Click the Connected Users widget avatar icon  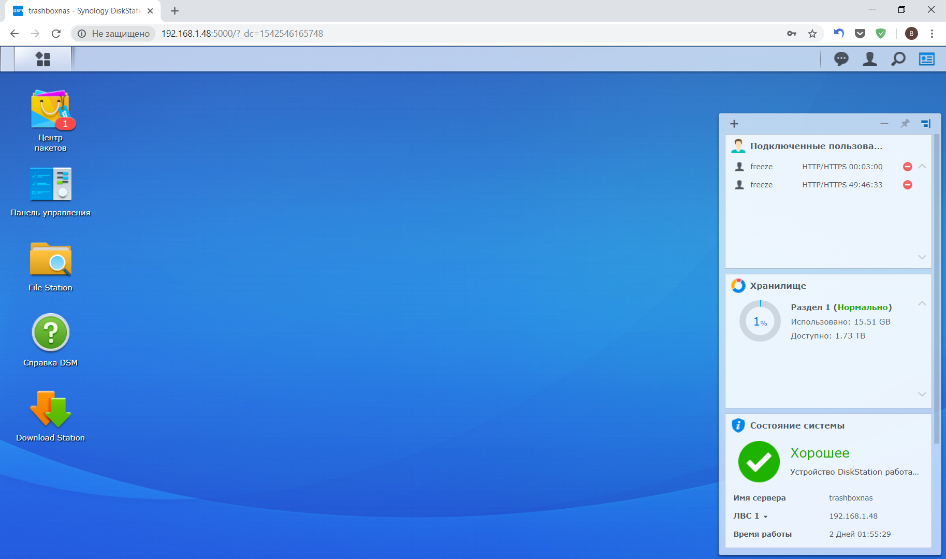click(738, 146)
